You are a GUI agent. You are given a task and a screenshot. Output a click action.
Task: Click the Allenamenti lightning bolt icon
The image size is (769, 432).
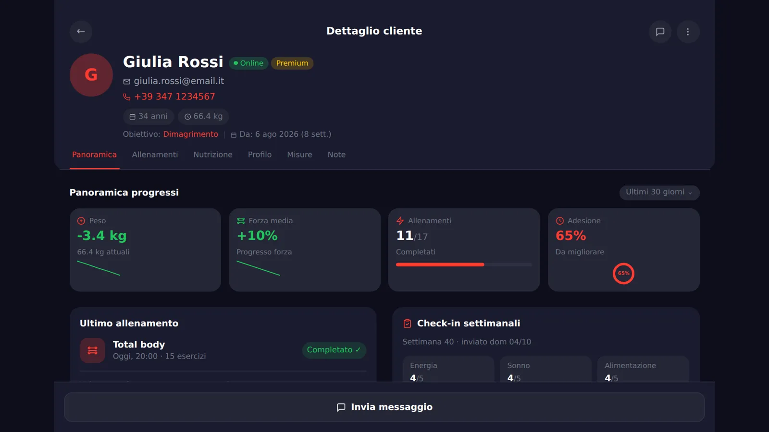[400, 221]
